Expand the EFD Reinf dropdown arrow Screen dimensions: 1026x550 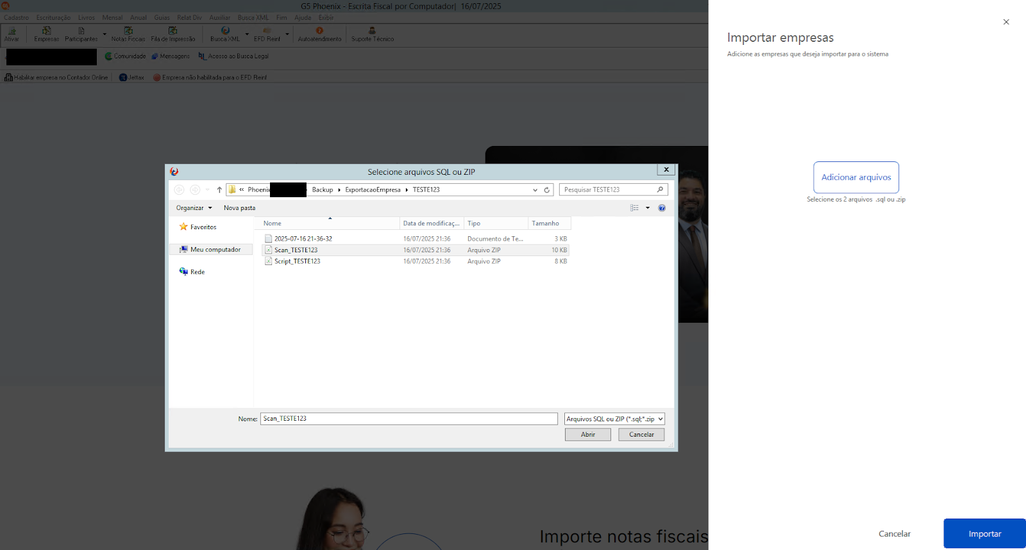coord(287,34)
